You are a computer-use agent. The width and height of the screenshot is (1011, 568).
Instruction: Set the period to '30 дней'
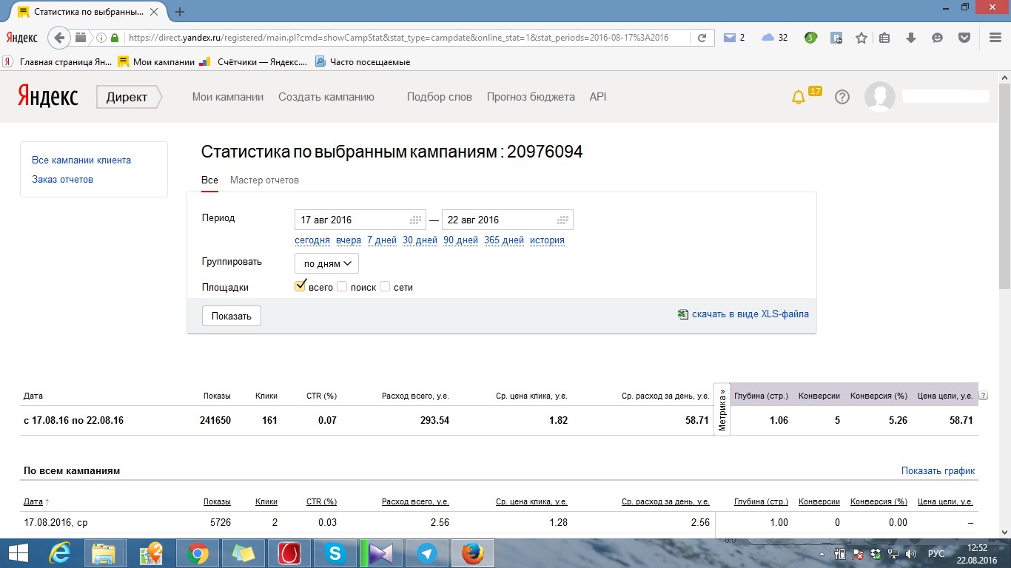tap(420, 240)
